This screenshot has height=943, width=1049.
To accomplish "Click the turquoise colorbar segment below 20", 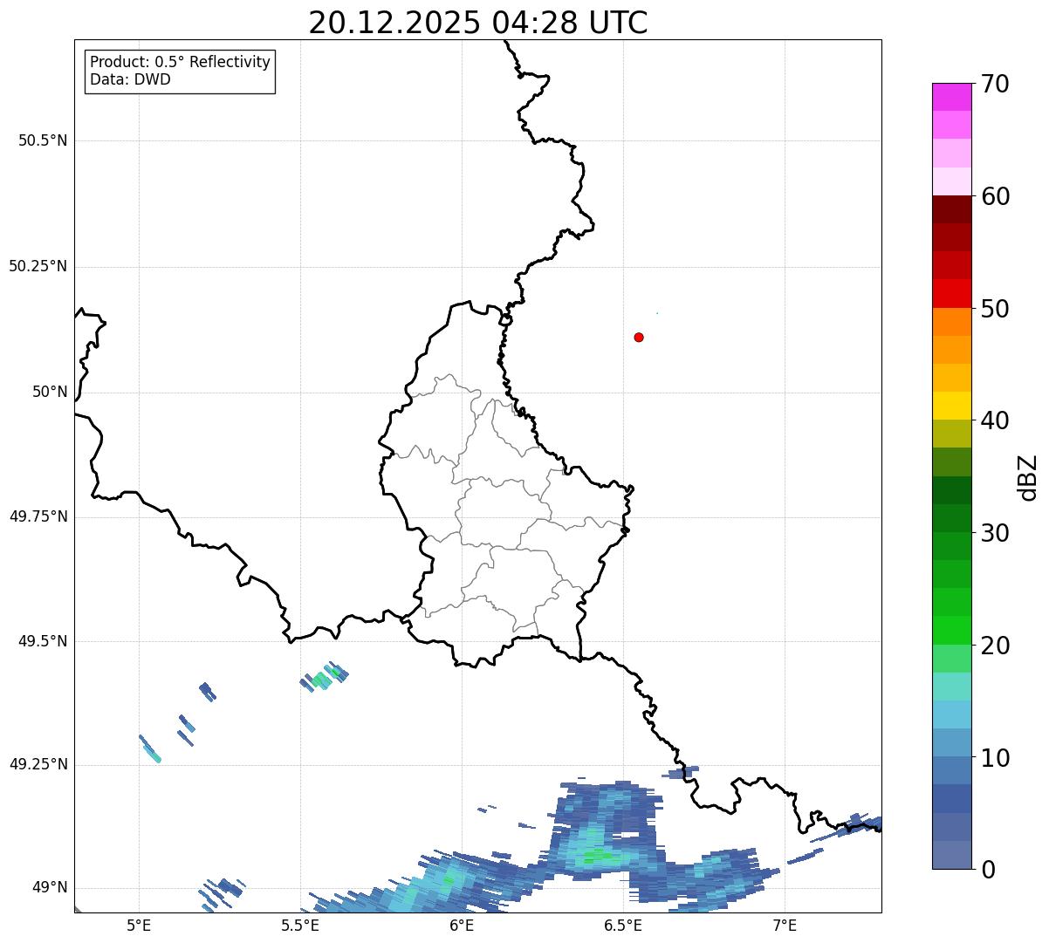I will [x=951, y=687].
